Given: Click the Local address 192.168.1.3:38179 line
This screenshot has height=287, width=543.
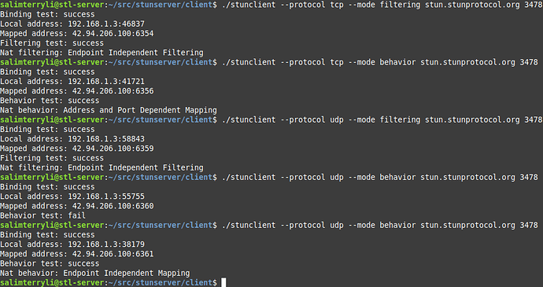Looking at the screenshot, I should (x=72, y=244).
